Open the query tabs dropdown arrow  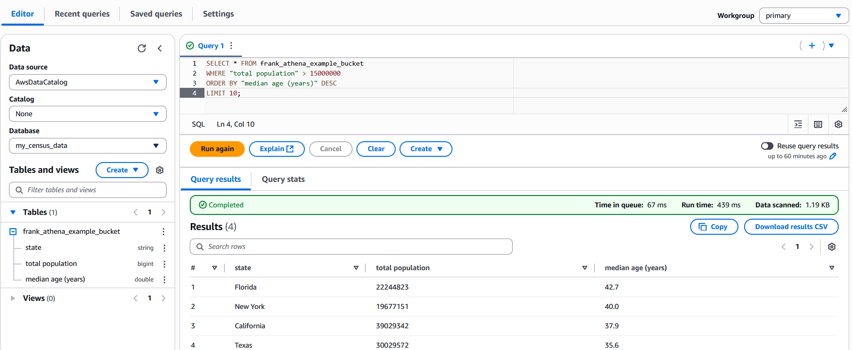pyautogui.click(x=832, y=45)
